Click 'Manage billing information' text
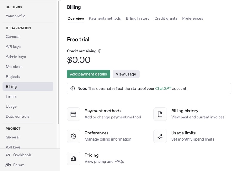Viewport: 235px width, 171px height. pyautogui.click(x=108, y=139)
